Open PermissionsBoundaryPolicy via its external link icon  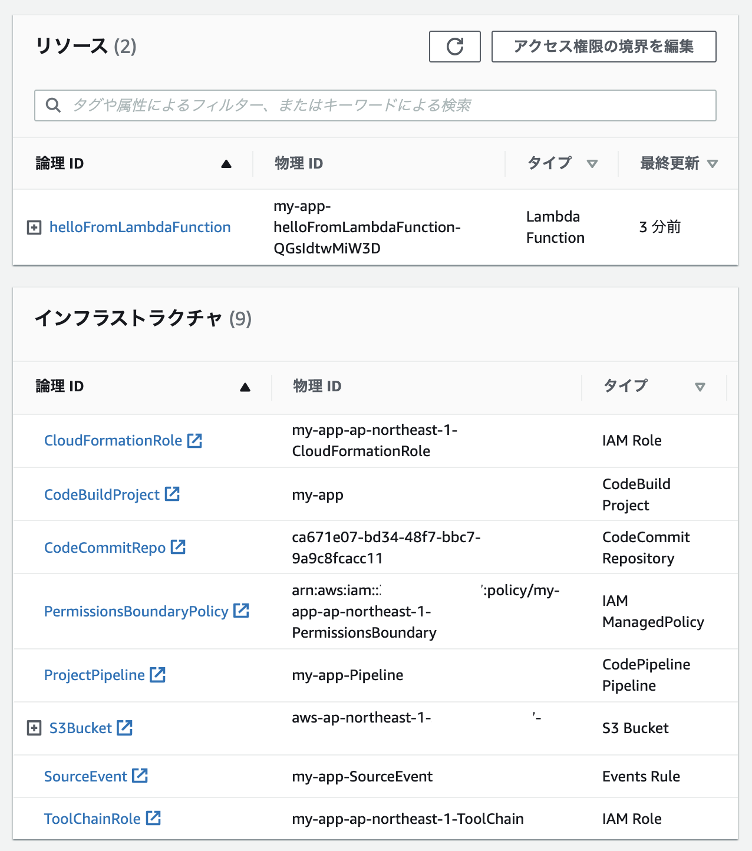pos(243,612)
